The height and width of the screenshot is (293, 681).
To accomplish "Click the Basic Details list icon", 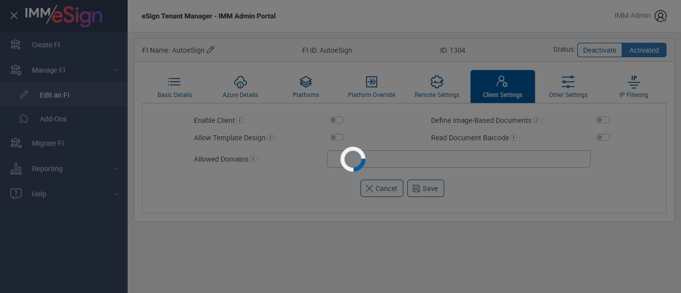I will pos(174,82).
